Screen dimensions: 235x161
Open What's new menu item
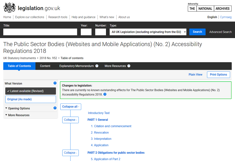[x=107, y=17]
